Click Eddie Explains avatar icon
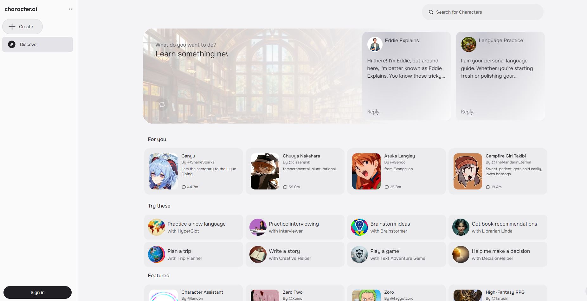Image resolution: width=587 pixels, height=301 pixels. click(x=375, y=44)
